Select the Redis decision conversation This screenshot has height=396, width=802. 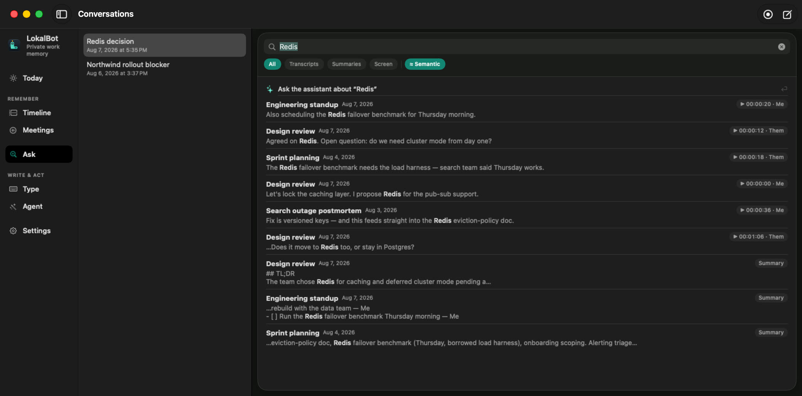point(165,45)
